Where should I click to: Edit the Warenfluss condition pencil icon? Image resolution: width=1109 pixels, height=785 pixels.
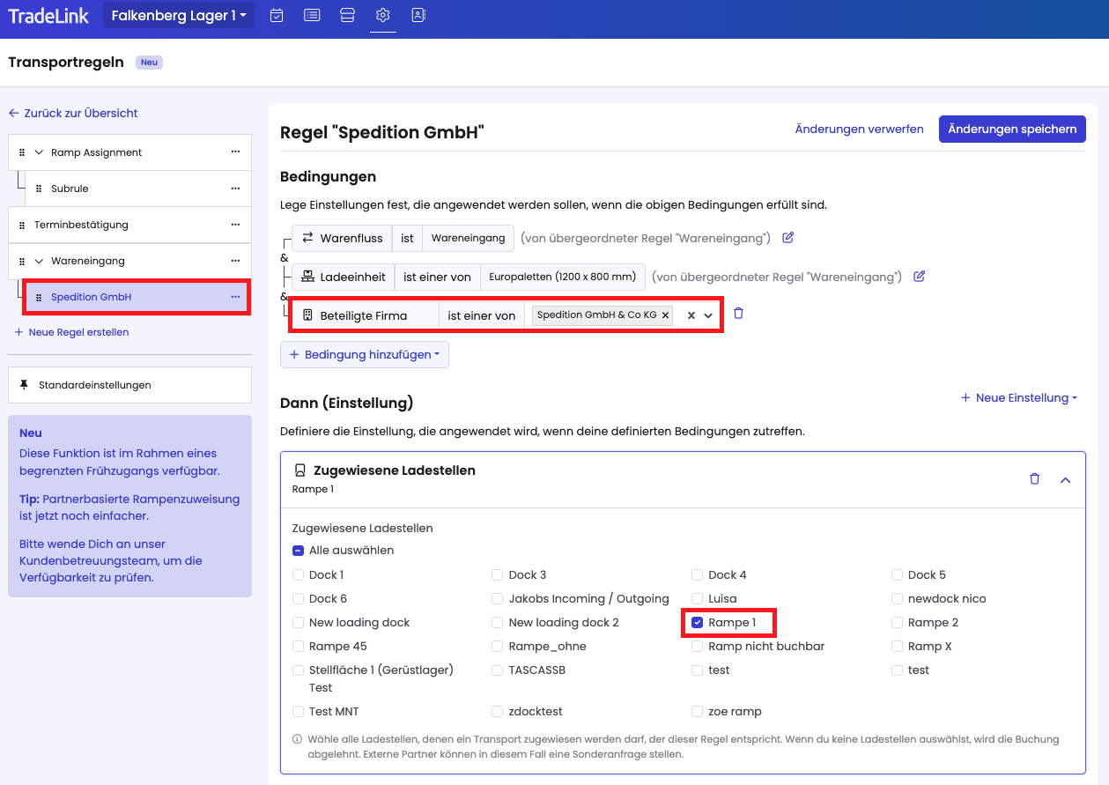point(788,238)
